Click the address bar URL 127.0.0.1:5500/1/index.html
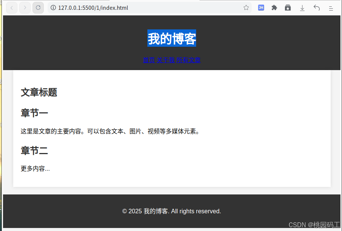Screen dimensions: 342x231 click(x=93, y=8)
